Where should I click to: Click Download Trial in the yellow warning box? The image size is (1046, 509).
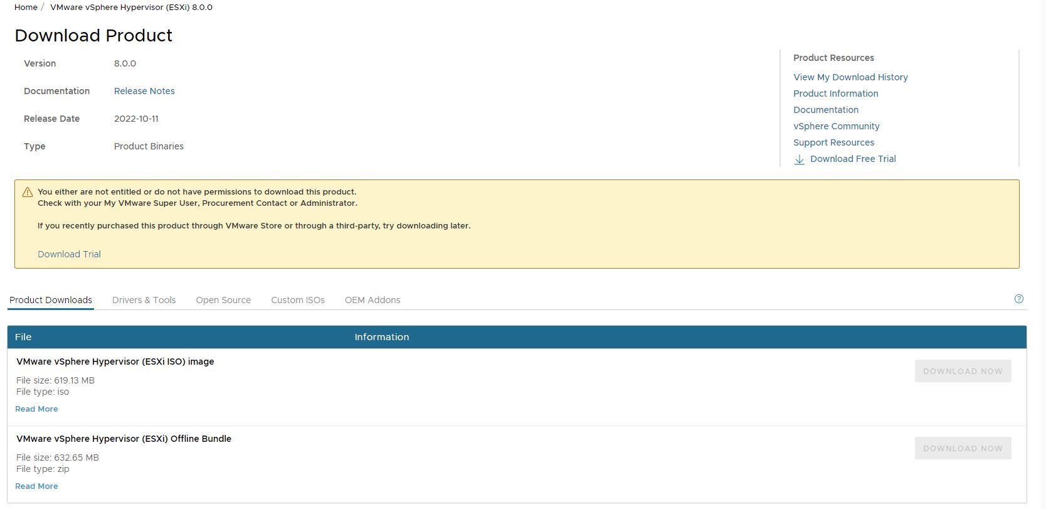pyautogui.click(x=69, y=254)
